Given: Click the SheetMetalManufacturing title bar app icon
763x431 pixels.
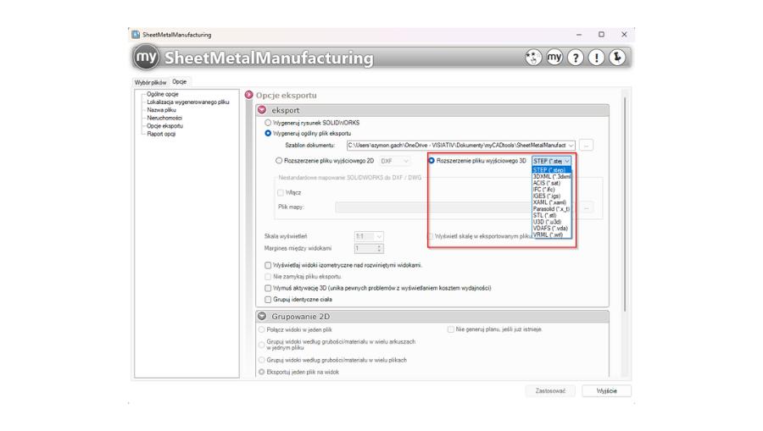Looking at the screenshot, I should click(136, 35).
